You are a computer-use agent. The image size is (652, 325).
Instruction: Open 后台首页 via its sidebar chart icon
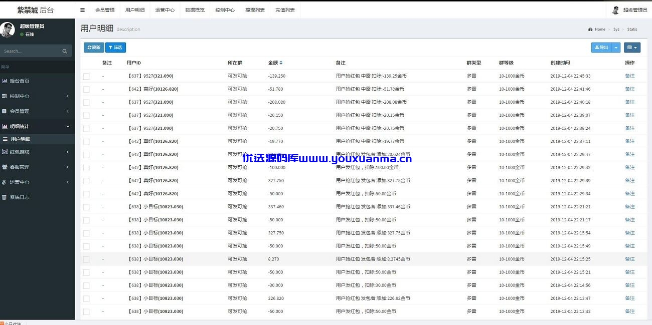[x=5, y=81]
